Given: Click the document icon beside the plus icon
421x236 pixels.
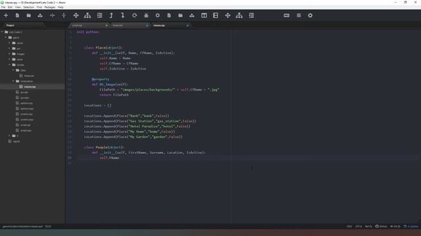Looking at the screenshot, I should pos(18,16).
